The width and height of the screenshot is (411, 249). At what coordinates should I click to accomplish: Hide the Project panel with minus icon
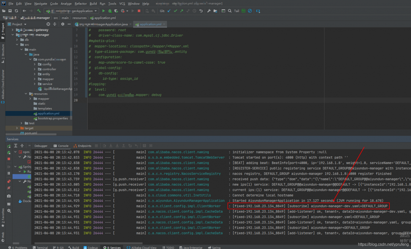tap(69, 24)
